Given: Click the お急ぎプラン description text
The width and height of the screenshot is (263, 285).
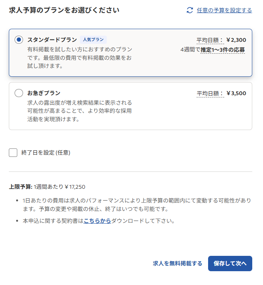Looking at the screenshot, I should [x=79, y=111].
